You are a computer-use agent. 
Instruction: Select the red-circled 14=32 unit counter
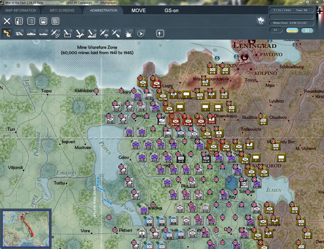coord(214,146)
